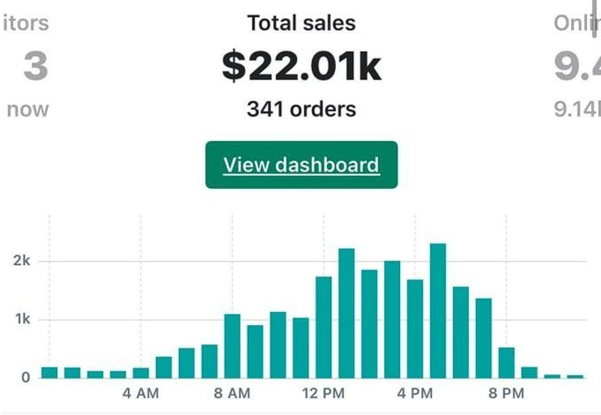Click the bar above the 8 AM label
Viewport: 601px width, 415px height.
(232, 346)
